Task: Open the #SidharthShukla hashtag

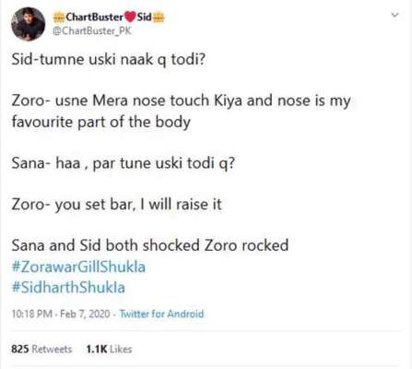Action: point(68,288)
